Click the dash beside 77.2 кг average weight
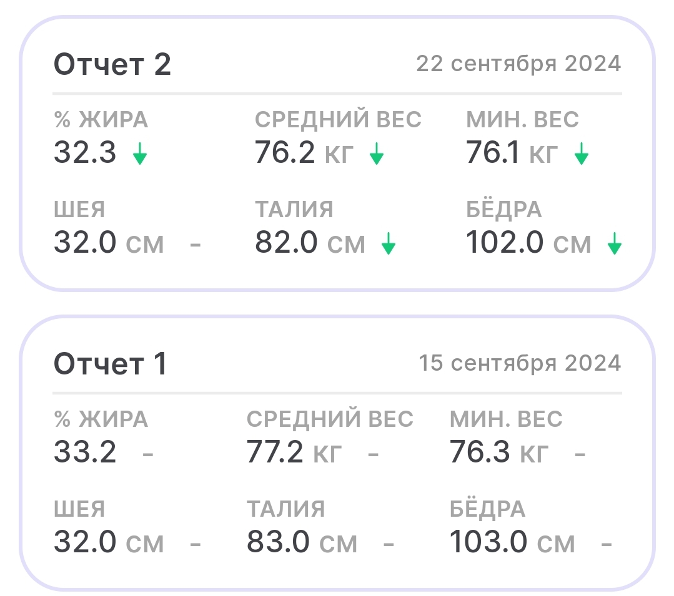The width and height of the screenshot is (674, 596). click(x=374, y=453)
